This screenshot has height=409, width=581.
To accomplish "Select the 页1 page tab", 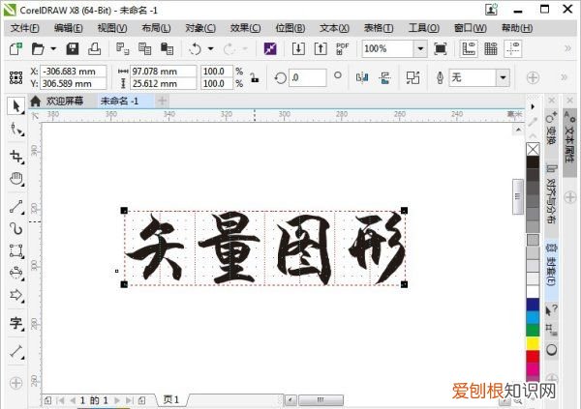I will click(x=171, y=399).
